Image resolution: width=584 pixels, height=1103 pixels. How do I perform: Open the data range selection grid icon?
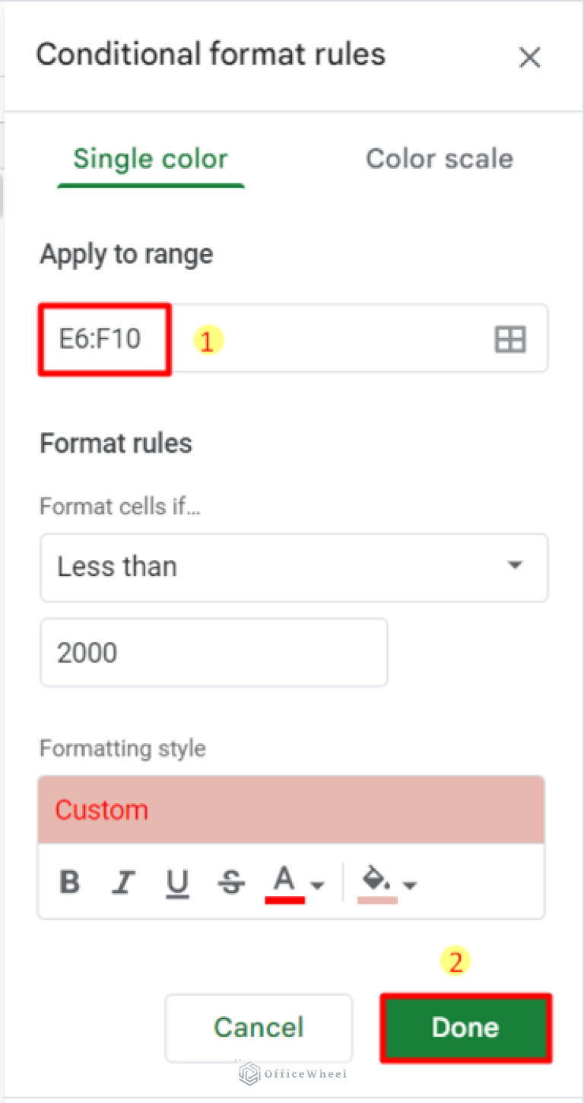(509, 339)
